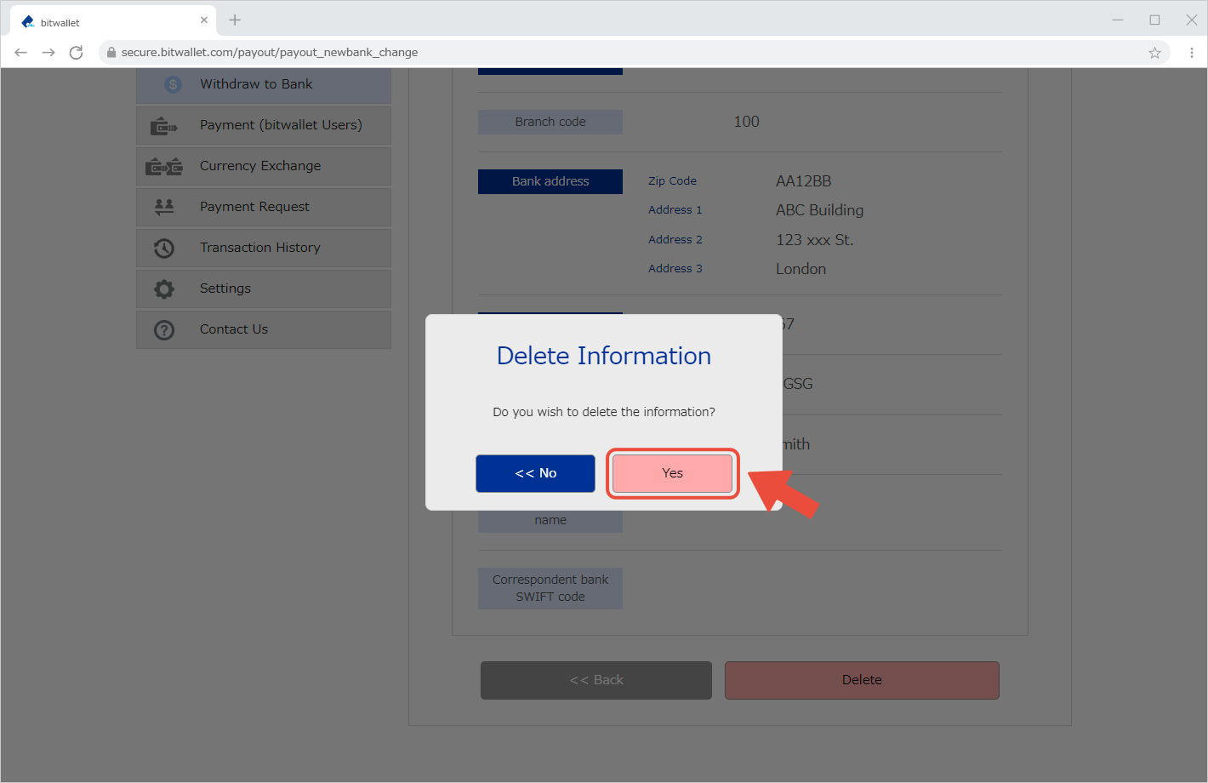The width and height of the screenshot is (1208, 783).
Task: Click the Payment (bitwallet Users) wallet icon
Action: [163, 126]
